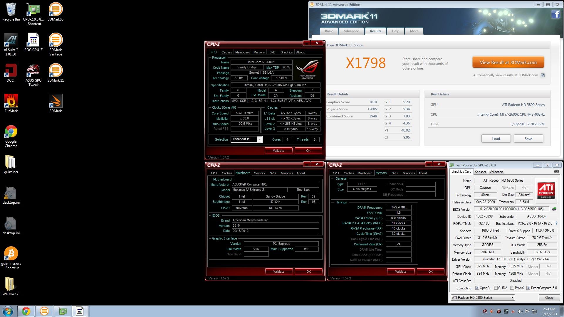Click the Chrome icon in the taskbar

tap(26, 311)
